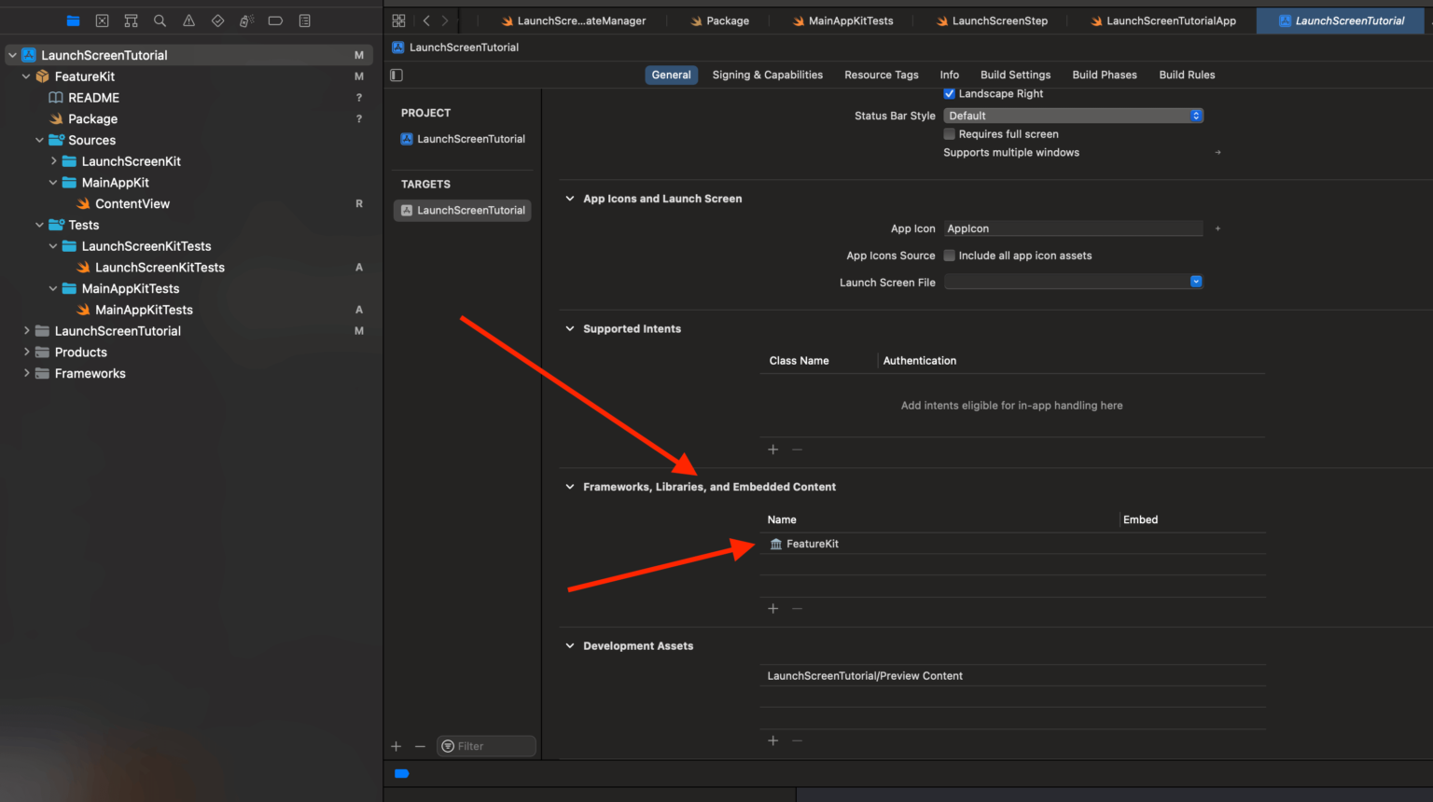Viewport: 1433px width, 802px height.
Task: Open the Test navigator diamond icon
Action: (x=217, y=20)
